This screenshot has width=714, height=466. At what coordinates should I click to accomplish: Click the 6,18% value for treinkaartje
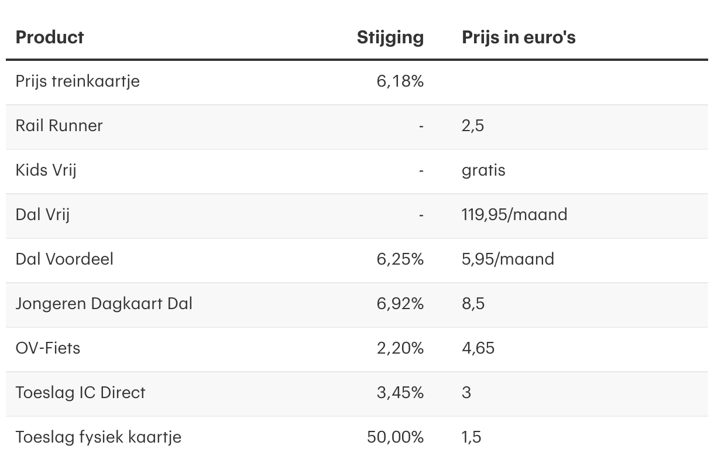pyautogui.click(x=400, y=81)
